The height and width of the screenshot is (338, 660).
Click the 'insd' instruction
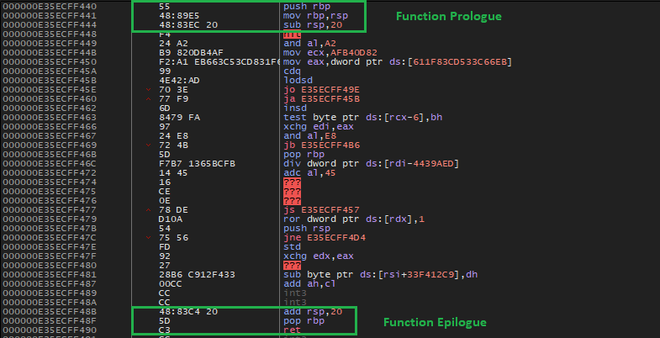click(x=294, y=108)
